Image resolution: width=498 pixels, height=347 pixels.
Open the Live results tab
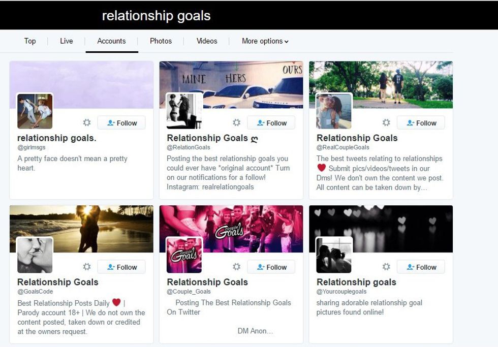67,41
